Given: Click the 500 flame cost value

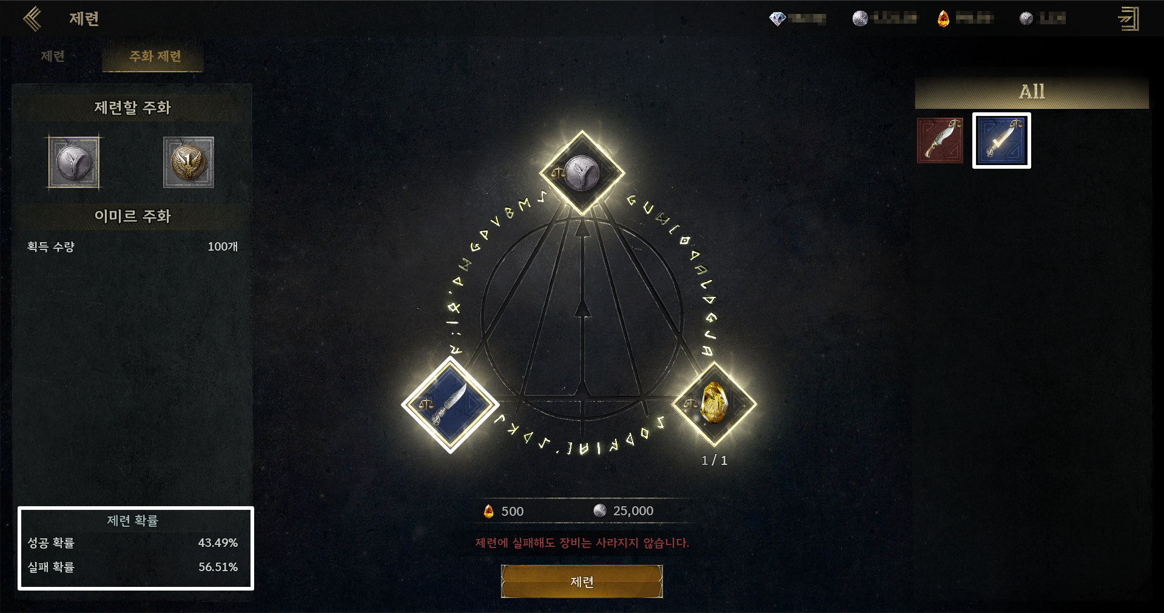Looking at the screenshot, I should point(513,512).
